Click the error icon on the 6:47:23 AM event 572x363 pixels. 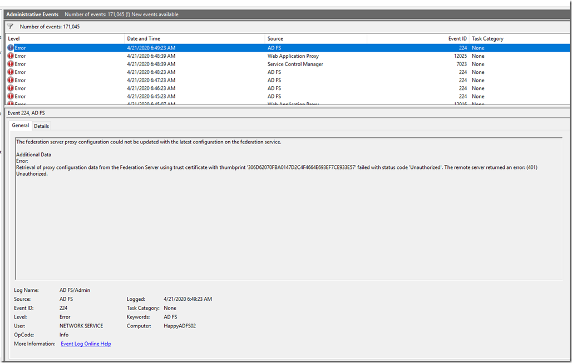click(11, 80)
